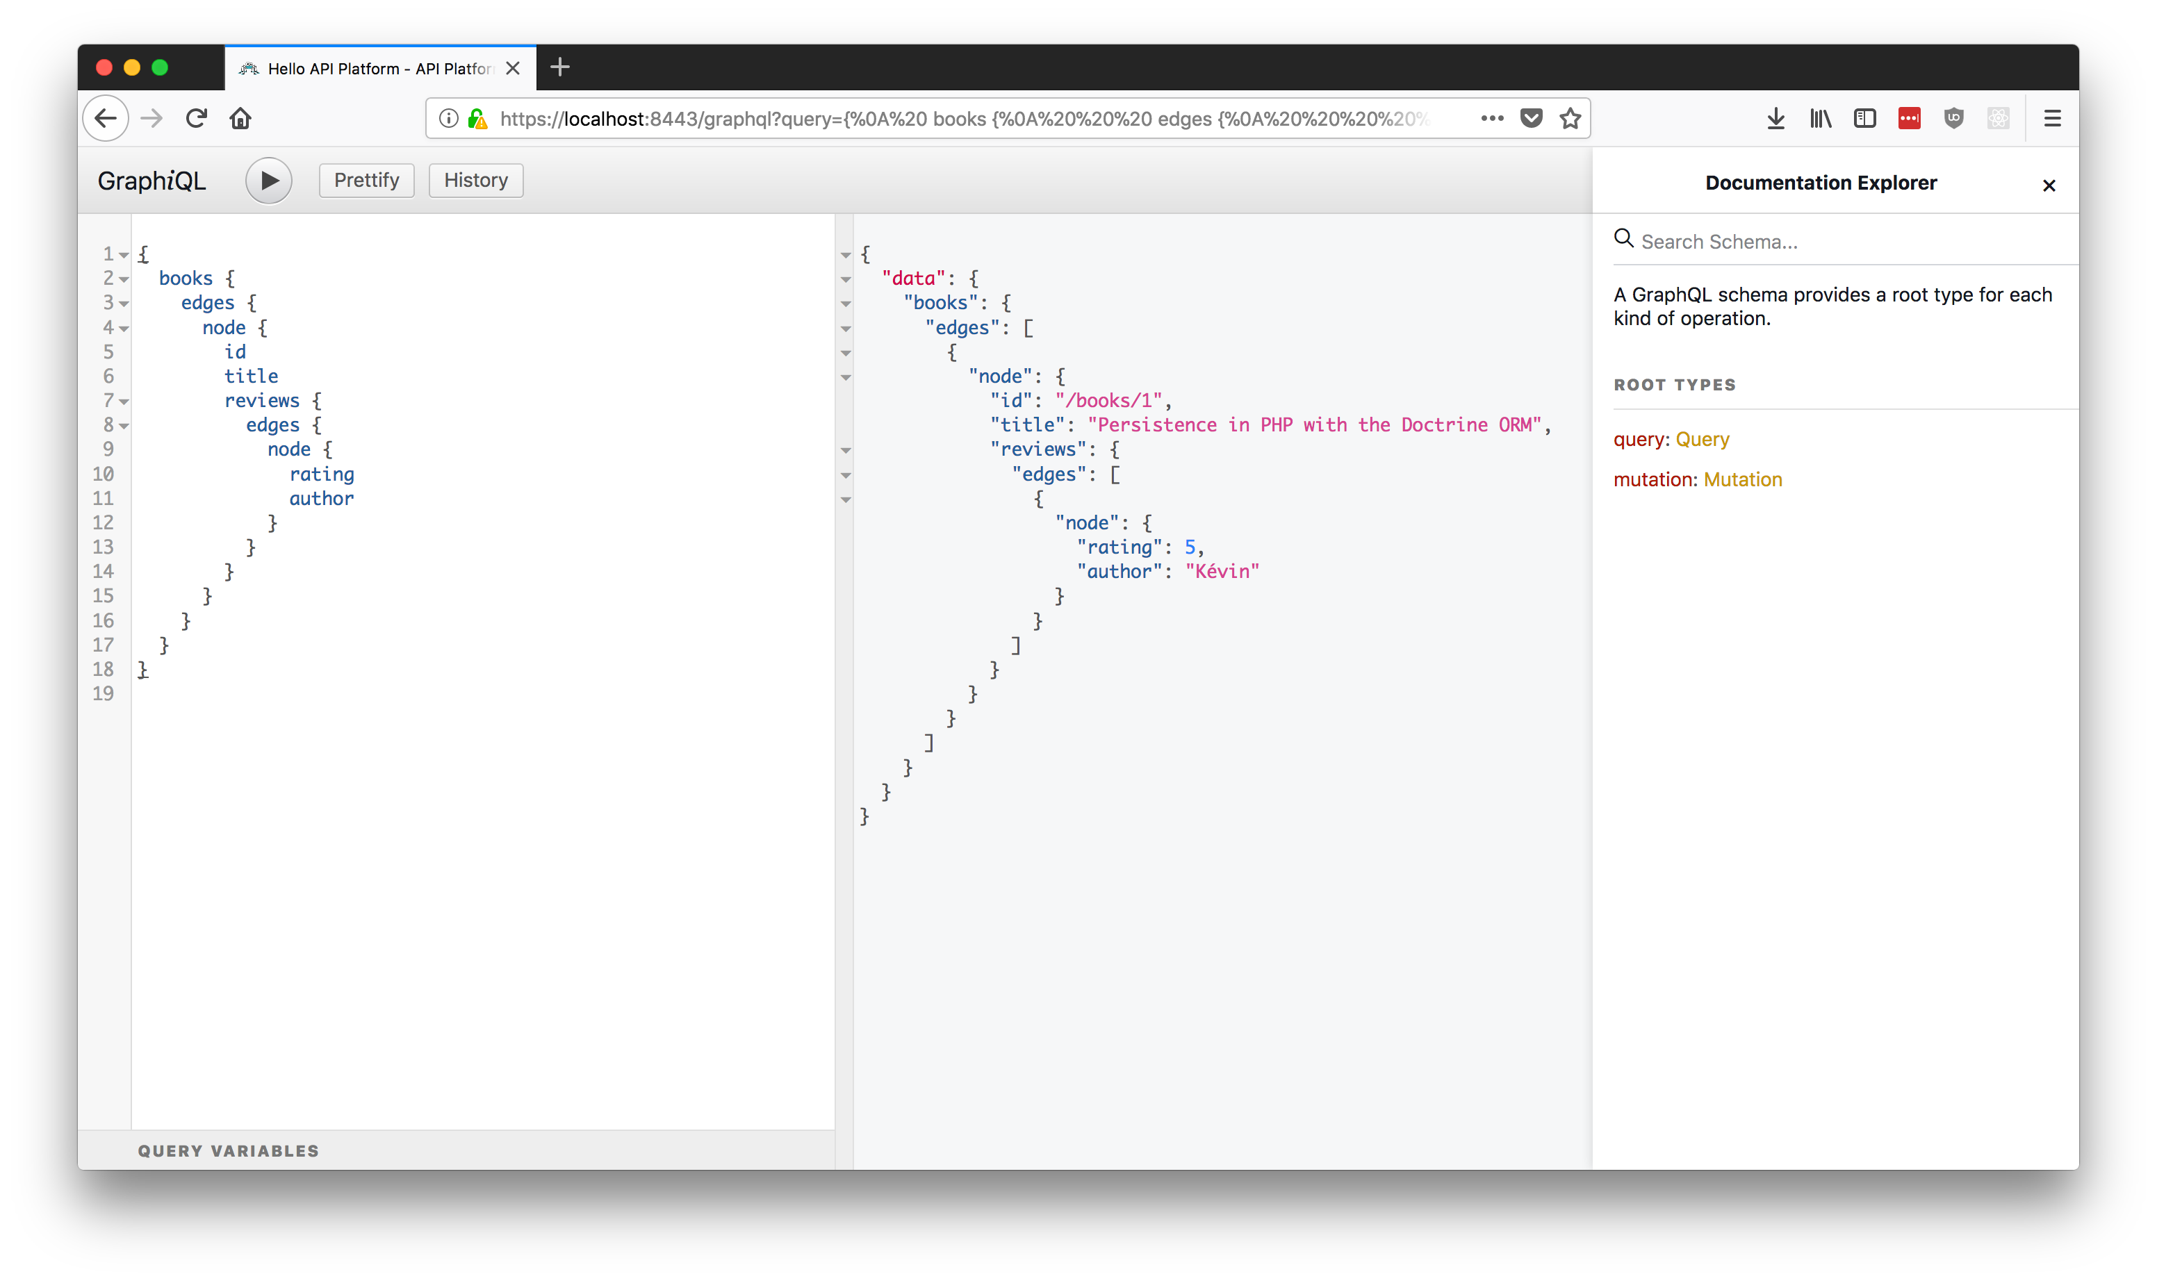
Task: Collapse the "data" object in the results
Action: pyautogui.click(x=845, y=279)
